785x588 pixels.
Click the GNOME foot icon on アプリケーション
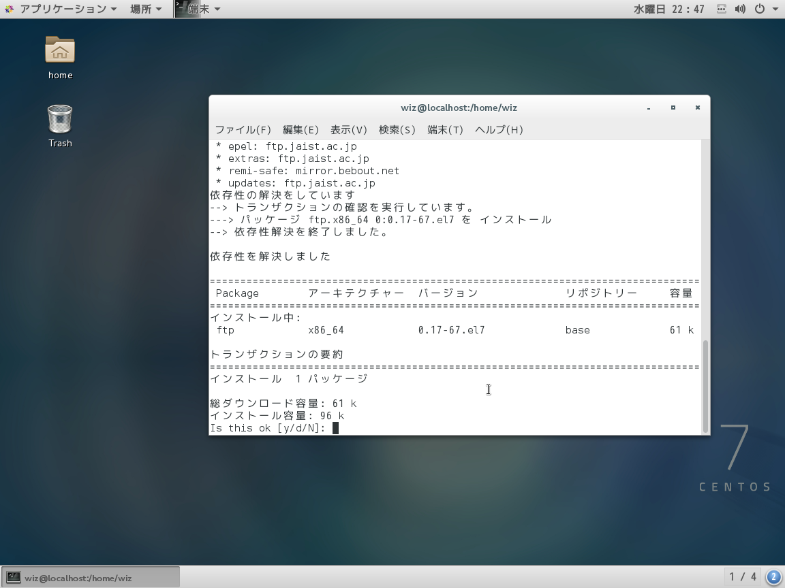[x=9, y=9]
